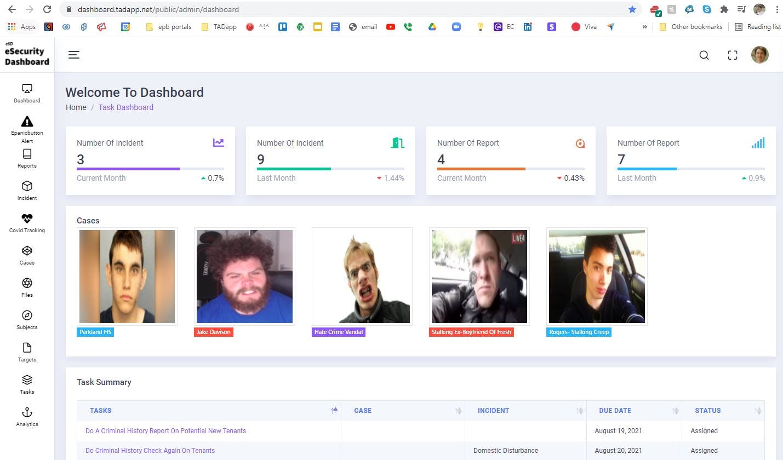Toggle sorting on the TASKS column
This screenshot has width=783, height=460.
(x=334, y=410)
